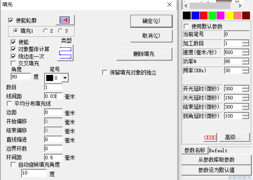The width and height of the screenshot is (253, 180).
Task: Enable 平均分布填充线 checkbox
Action: pos(9,103)
